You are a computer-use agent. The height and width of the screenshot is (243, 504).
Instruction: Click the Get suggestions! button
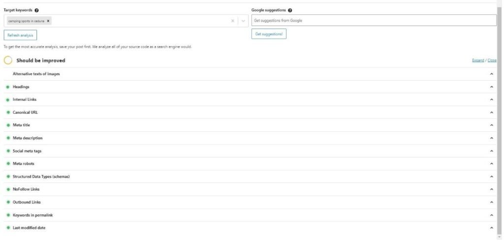269,34
